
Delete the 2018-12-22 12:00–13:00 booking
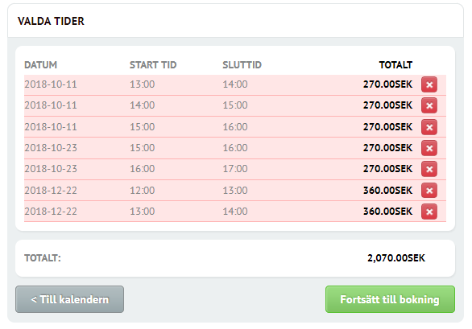point(429,191)
